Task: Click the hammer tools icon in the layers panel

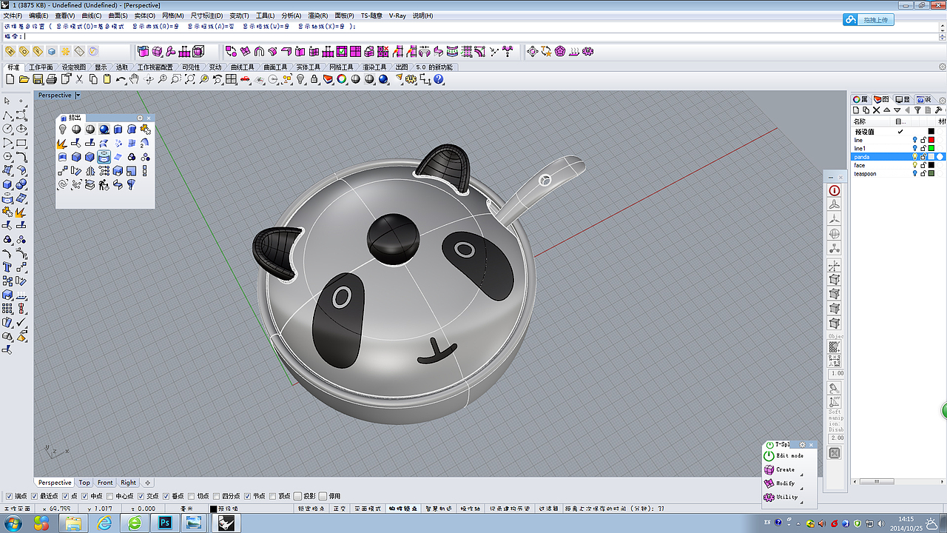Action: [938, 110]
